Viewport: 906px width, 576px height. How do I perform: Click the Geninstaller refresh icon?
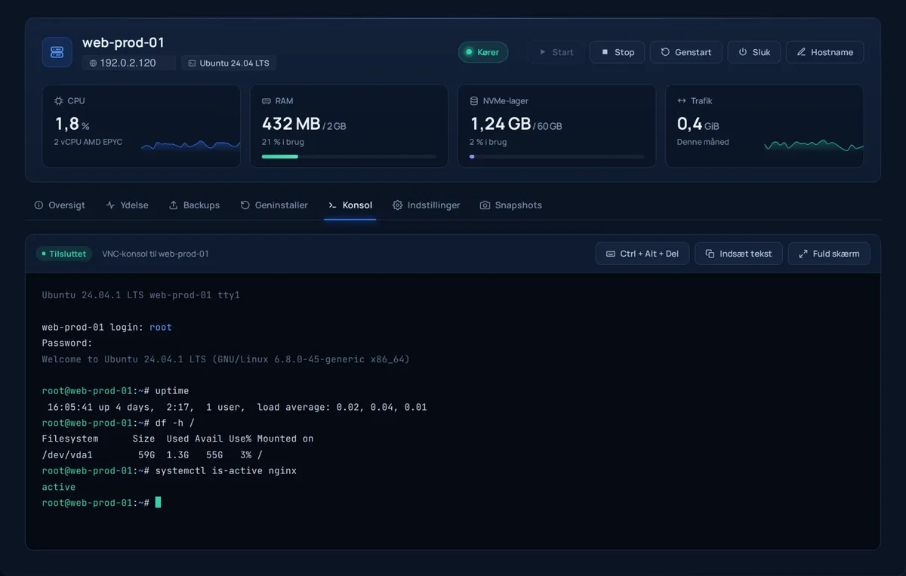245,205
